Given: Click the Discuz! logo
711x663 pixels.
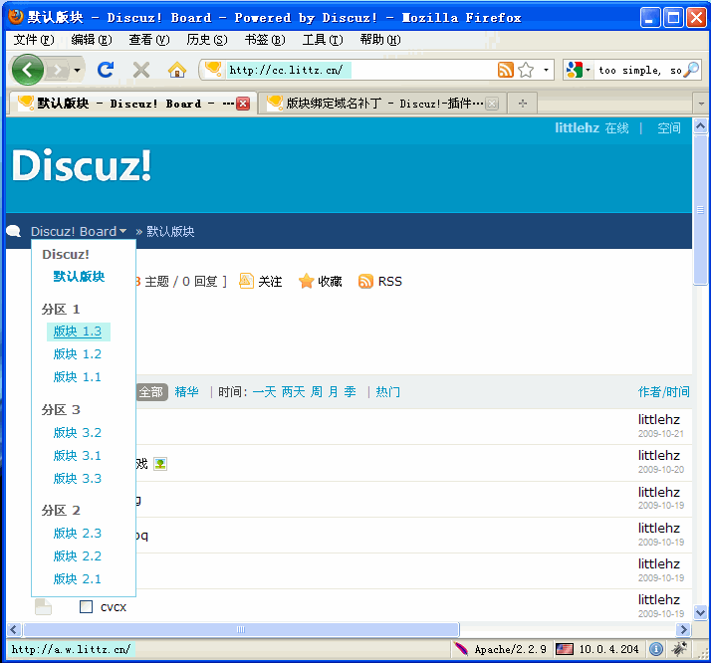Looking at the screenshot, I should [x=82, y=165].
